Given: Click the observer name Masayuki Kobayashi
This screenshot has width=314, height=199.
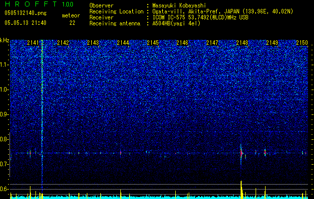Looking at the screenshot, I should 179,5.
